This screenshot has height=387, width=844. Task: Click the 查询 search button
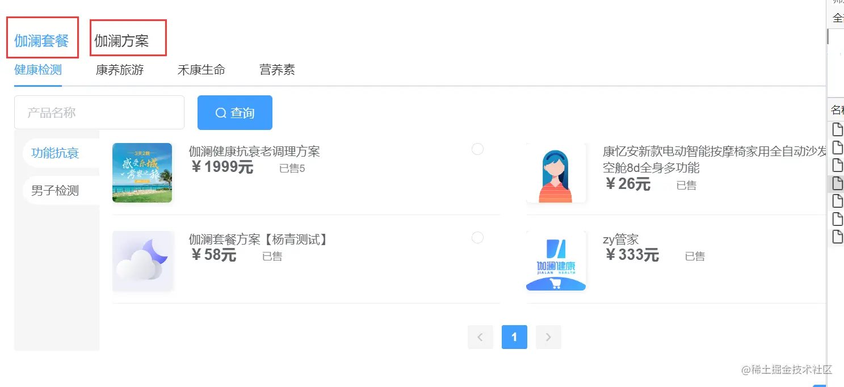235,113
